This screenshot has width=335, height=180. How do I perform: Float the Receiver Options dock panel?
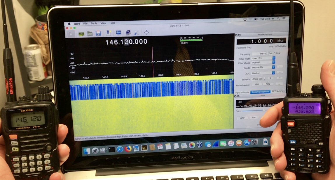239,35
